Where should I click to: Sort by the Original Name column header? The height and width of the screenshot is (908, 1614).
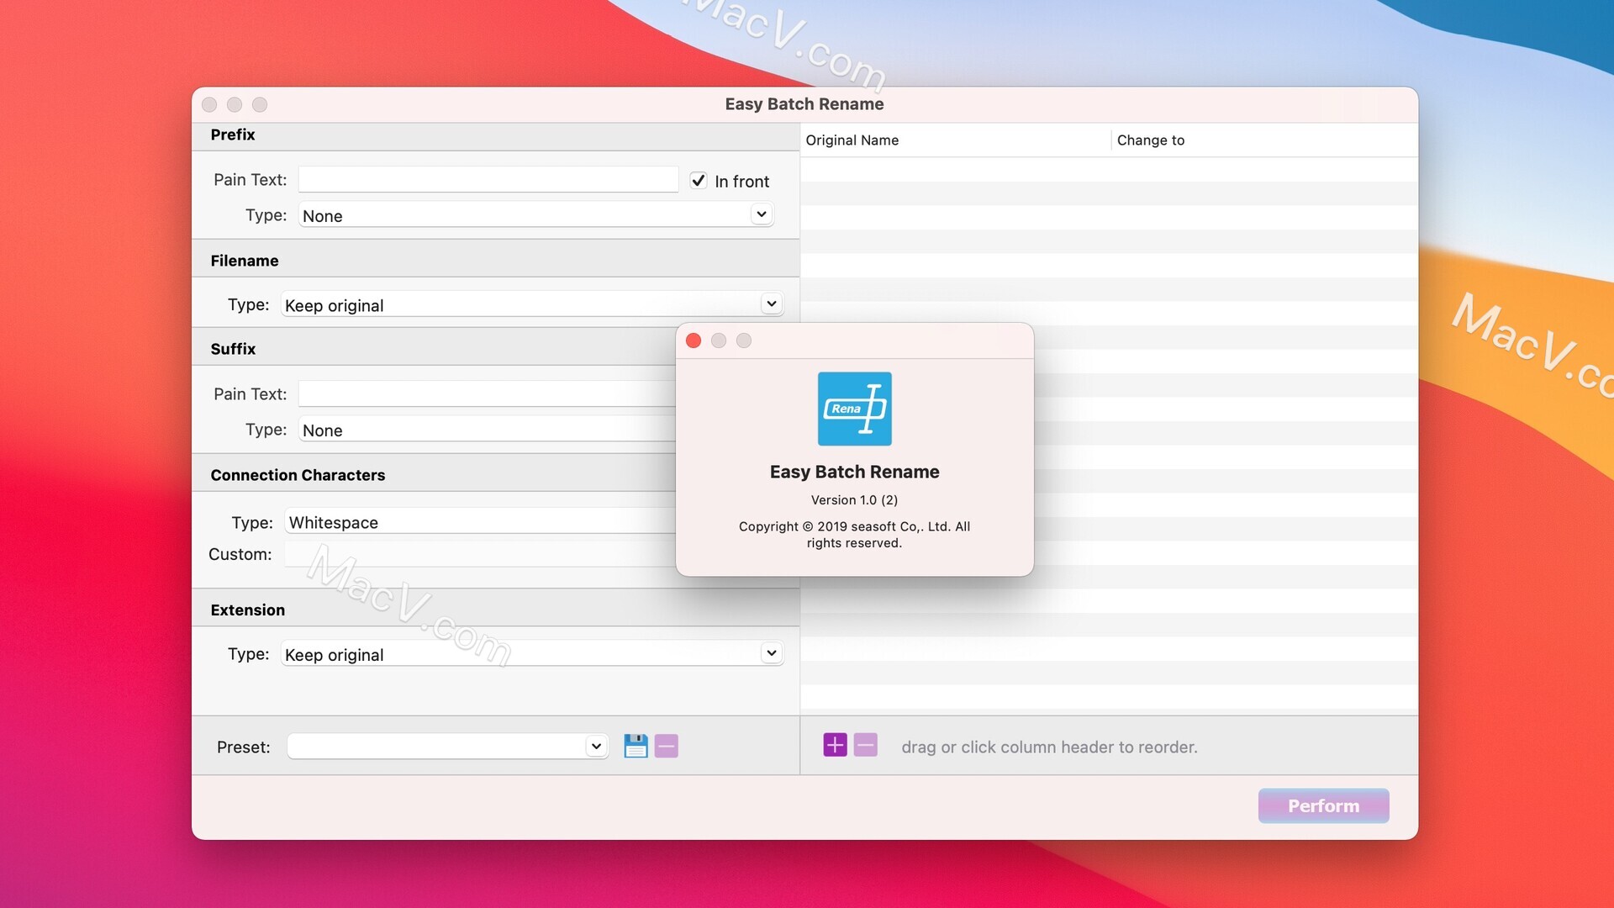point(956,140)
